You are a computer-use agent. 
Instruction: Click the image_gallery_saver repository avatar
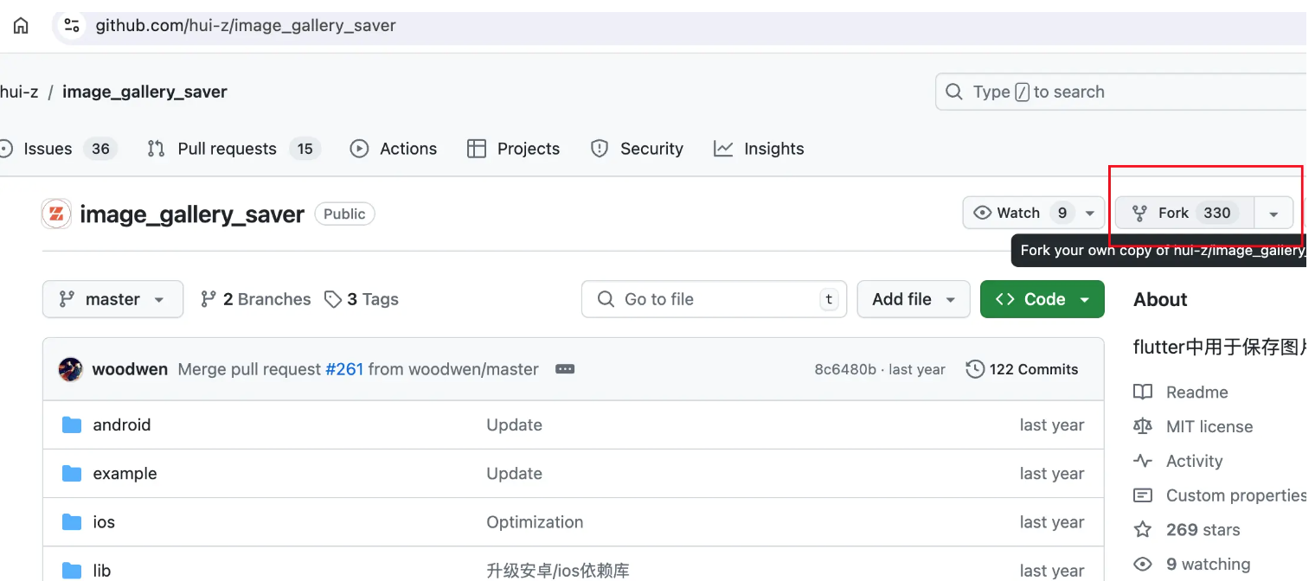click(56, 214)
